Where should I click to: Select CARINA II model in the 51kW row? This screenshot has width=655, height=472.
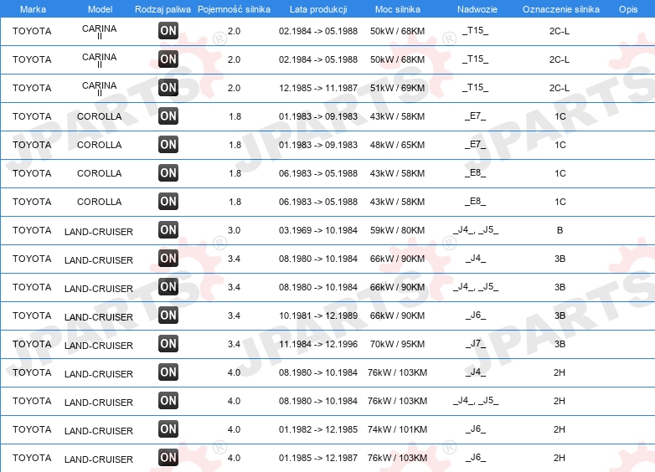100,89
